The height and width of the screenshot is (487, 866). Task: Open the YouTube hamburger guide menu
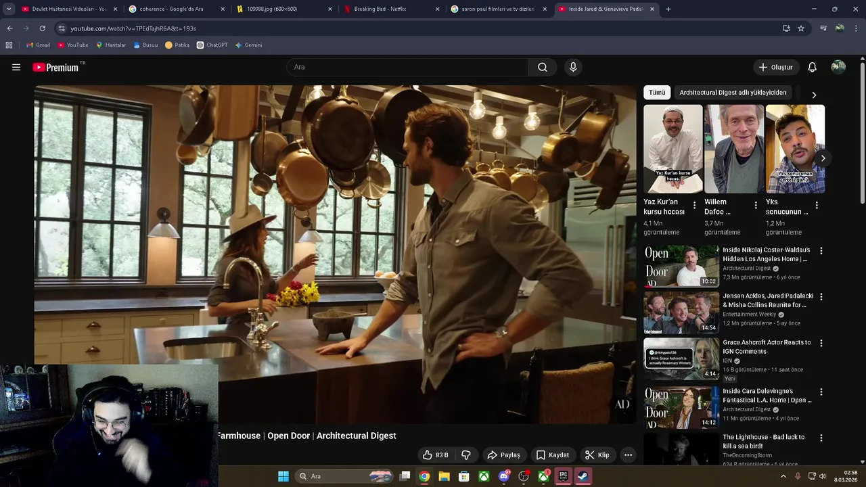coord(16,67)
